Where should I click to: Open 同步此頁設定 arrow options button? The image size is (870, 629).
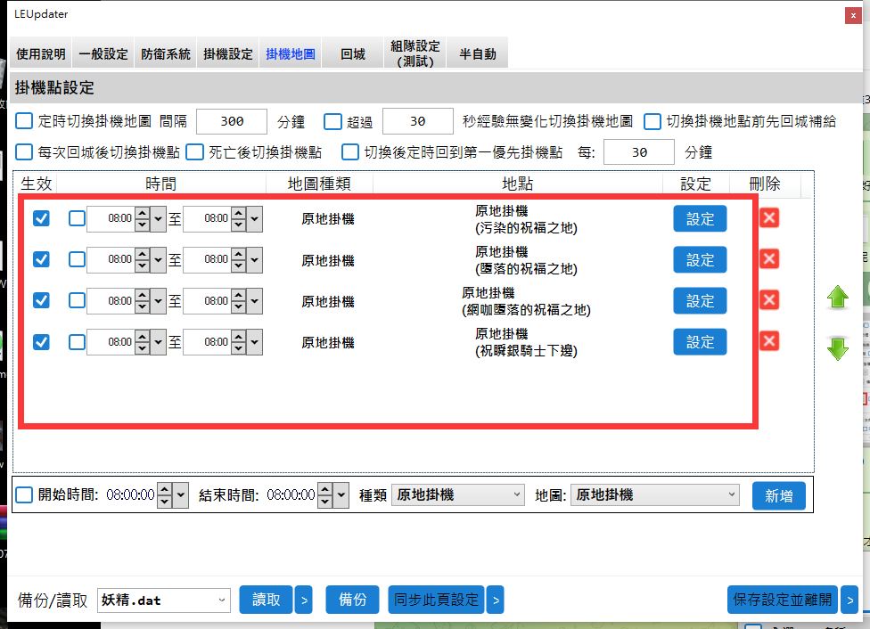[x=496, y=600]
